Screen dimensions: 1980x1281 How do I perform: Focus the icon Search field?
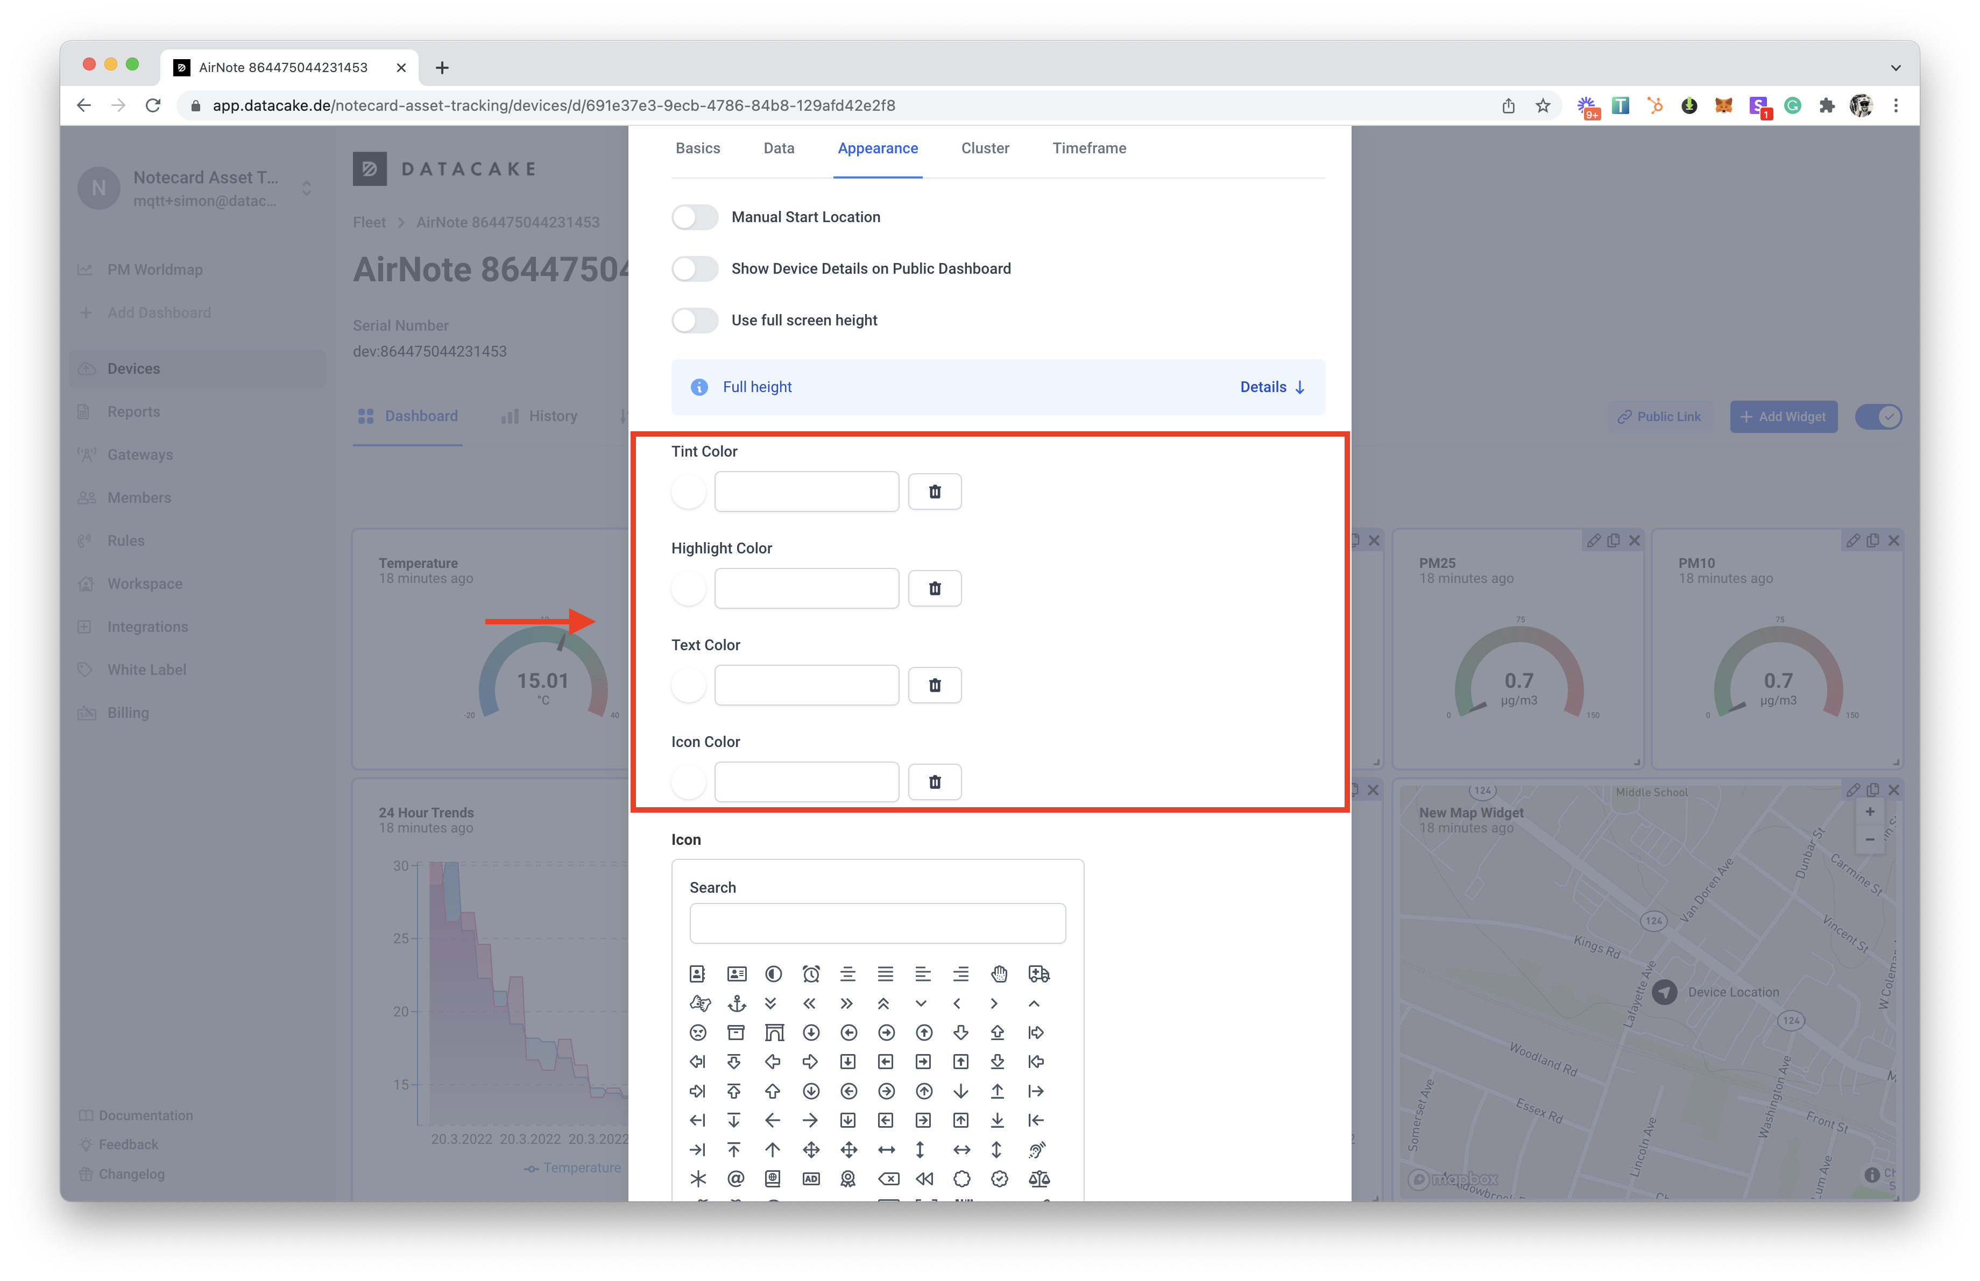tap(877, 923)
